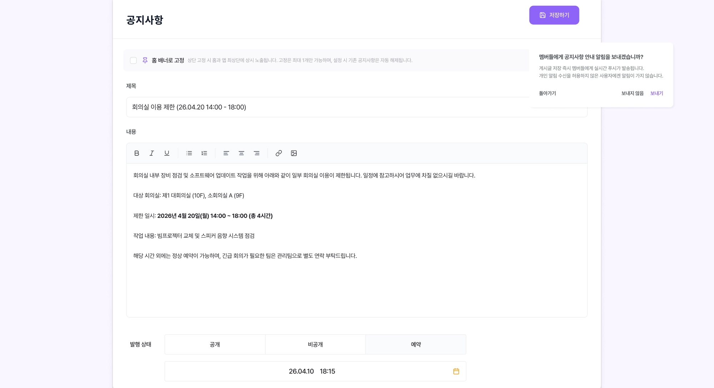Apply underline formatting

click(x=167, y=153)
